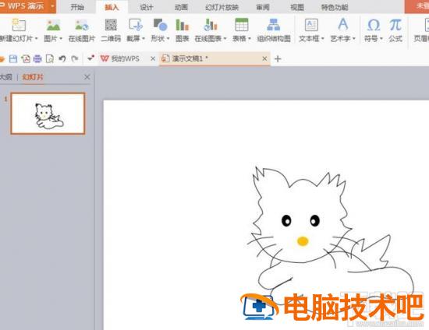Open the Shapes (形状) tool

tap(160, 25)
